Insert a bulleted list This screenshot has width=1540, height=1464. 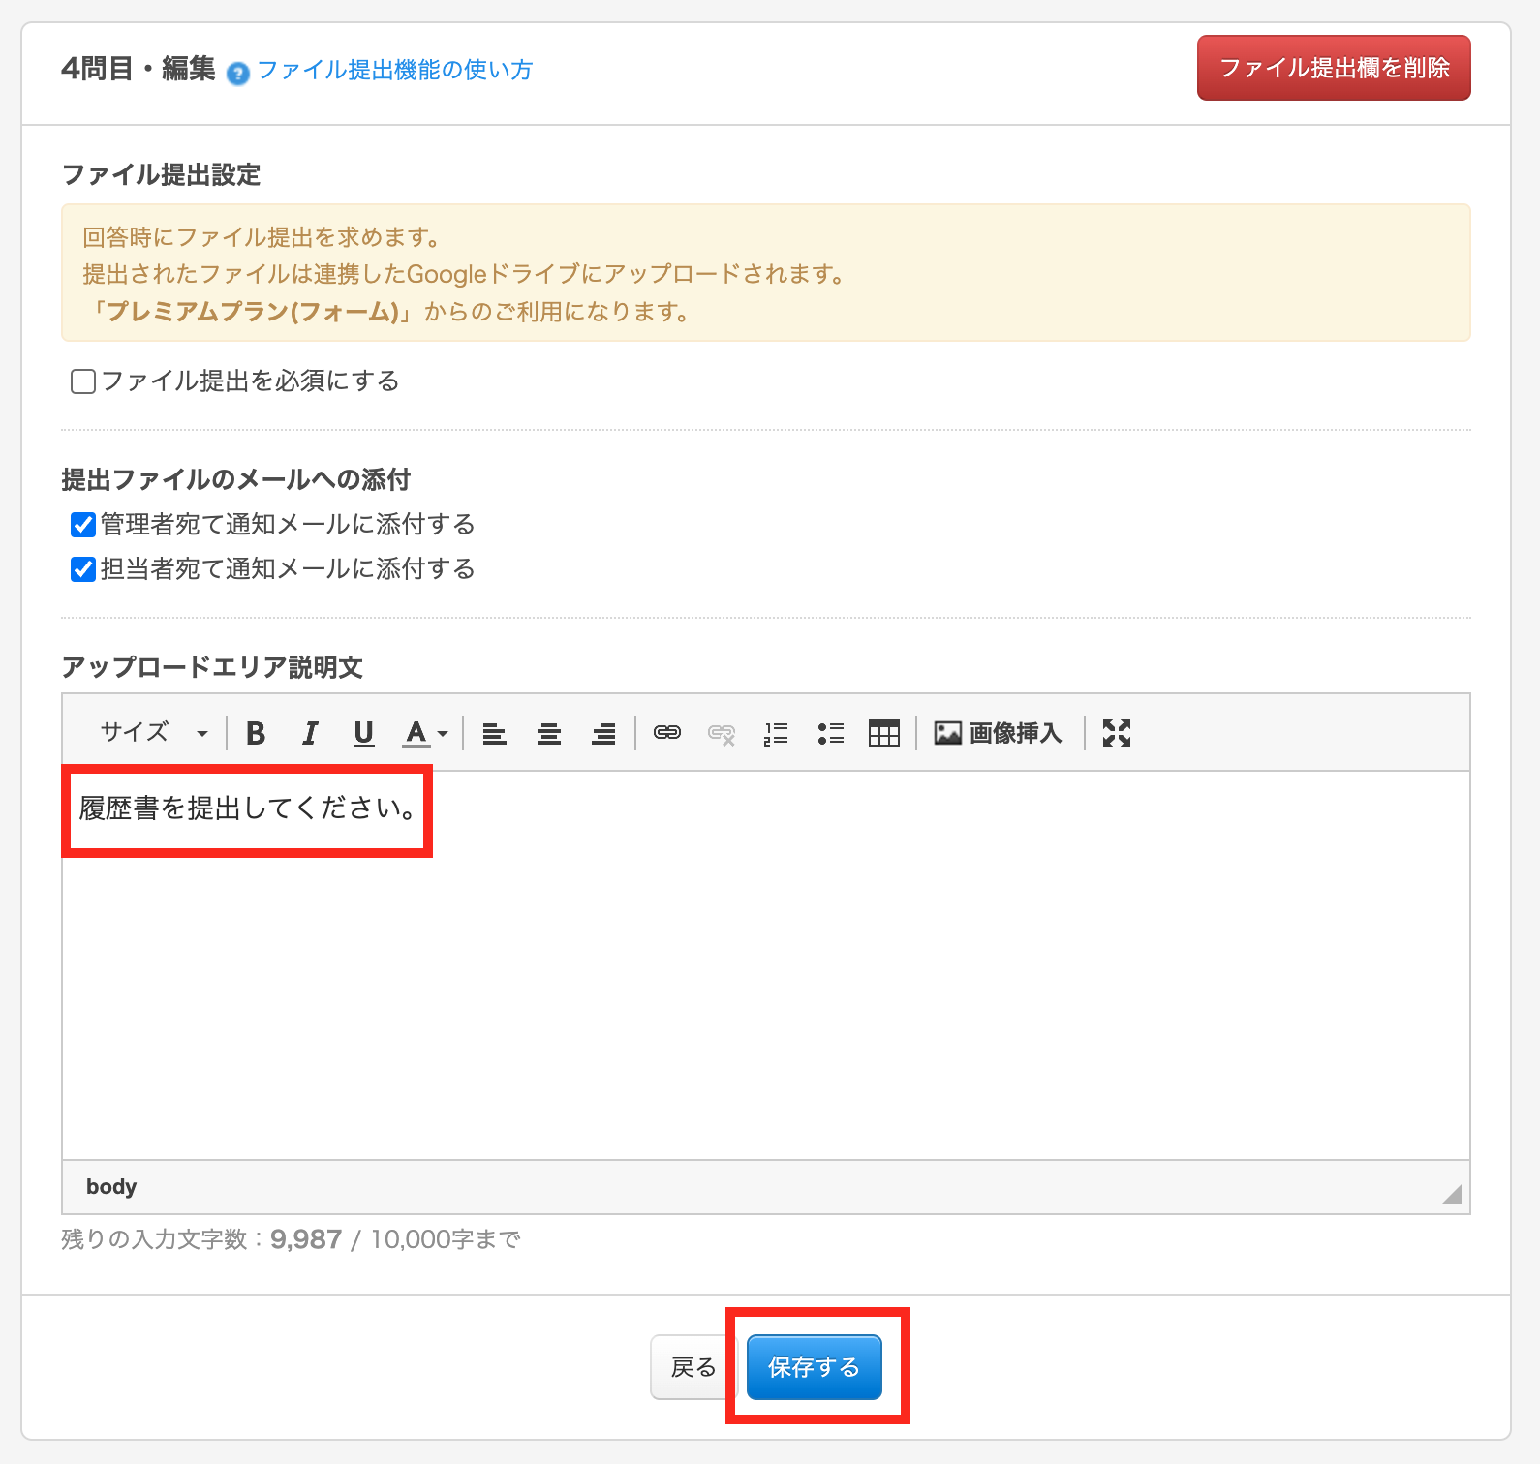click(x=830, y=734)
